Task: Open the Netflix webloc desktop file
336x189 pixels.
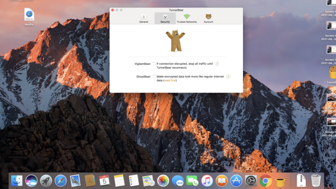Action: (x=29, y=17)
